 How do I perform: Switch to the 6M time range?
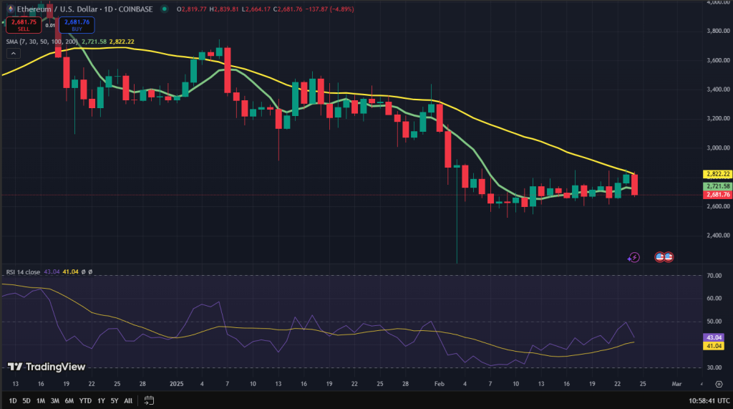(x=69, y=400)
